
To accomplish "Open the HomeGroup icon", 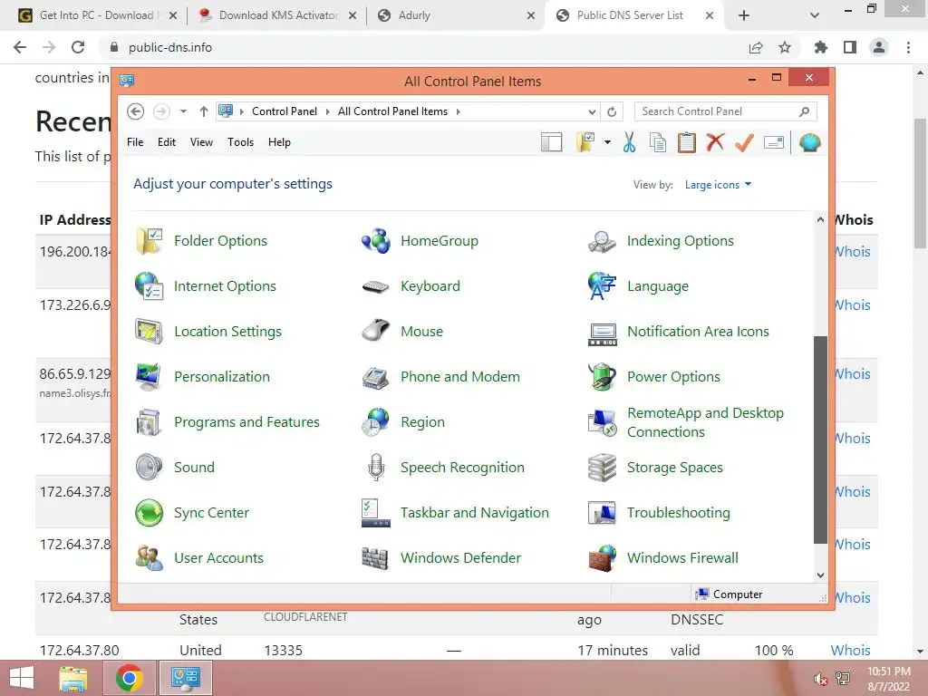I will pos(376,241).
